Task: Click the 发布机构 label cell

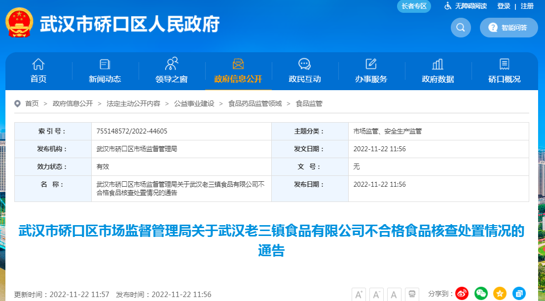Action: 53,149
